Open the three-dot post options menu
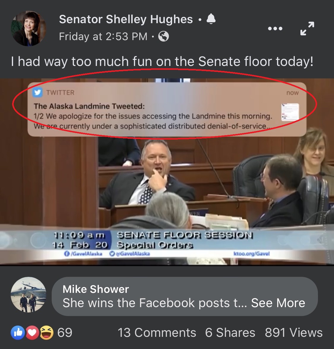The image size is (334, 349). [x=275, y=29]
